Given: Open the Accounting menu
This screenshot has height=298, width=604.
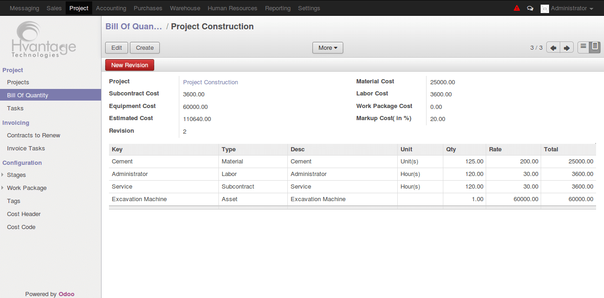Looking at the screenshot, I should 111,8.
